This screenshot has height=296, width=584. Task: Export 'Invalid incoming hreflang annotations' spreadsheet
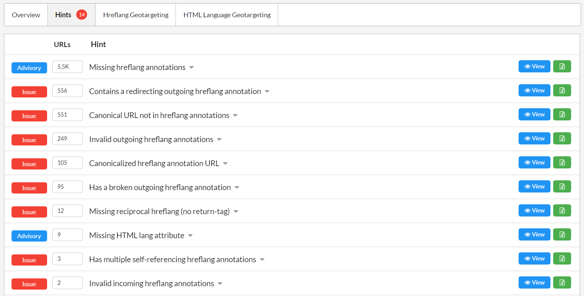point(562,282)
